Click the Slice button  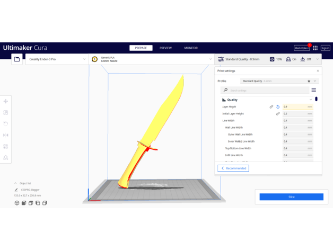pyautogui.click(x=291, y=197)
